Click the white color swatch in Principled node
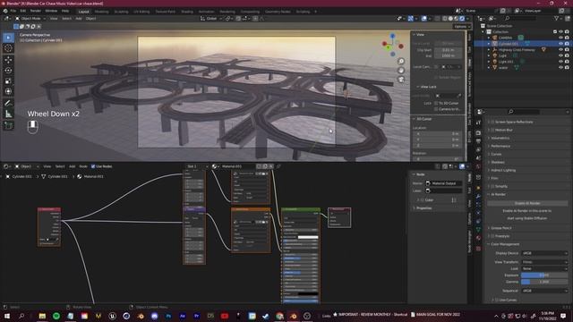 pyautogui.click(x=308, y=237)
